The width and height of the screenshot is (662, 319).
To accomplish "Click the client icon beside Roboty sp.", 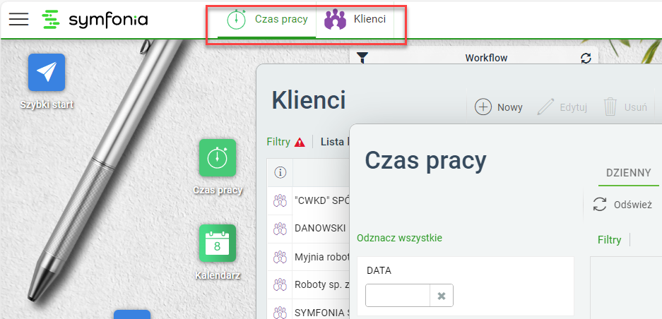I will (x=280, y=285).
